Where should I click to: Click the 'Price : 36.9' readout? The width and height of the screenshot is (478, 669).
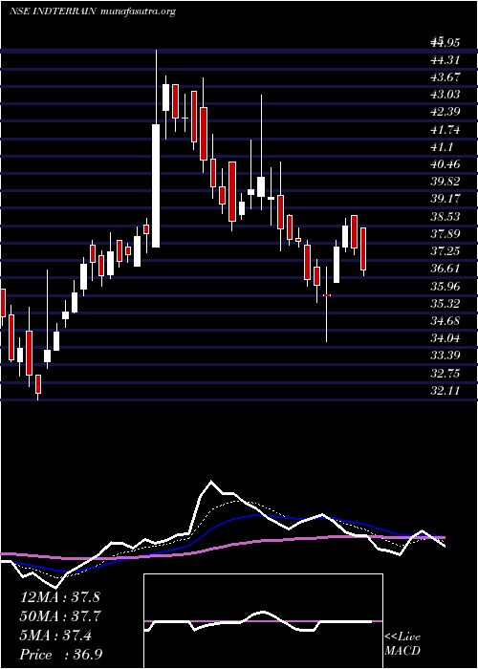coord(62,655)
